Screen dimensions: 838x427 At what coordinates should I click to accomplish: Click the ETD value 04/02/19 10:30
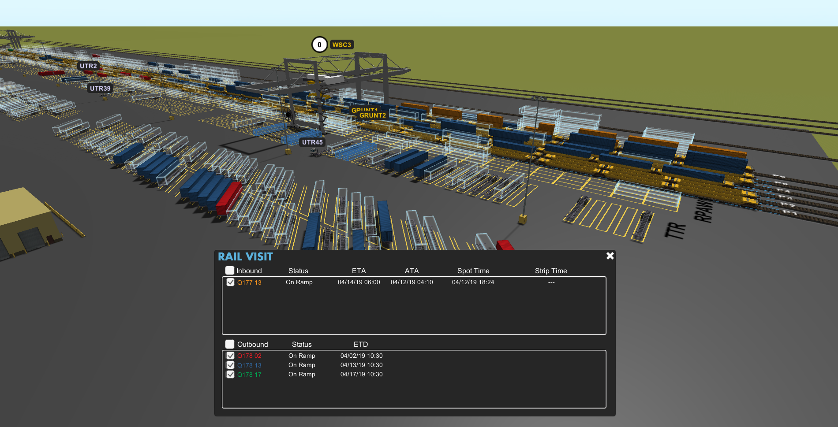pyautogui.click(x=362, y=356)
